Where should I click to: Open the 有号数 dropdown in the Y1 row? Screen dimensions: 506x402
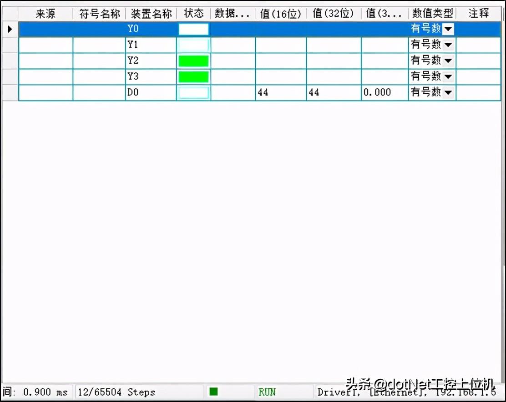448,45
